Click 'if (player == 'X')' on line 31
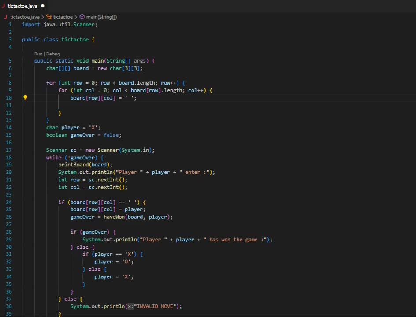The height and width of the screenshot is (317, 416). pyautogui.click(x=112, y=254)
